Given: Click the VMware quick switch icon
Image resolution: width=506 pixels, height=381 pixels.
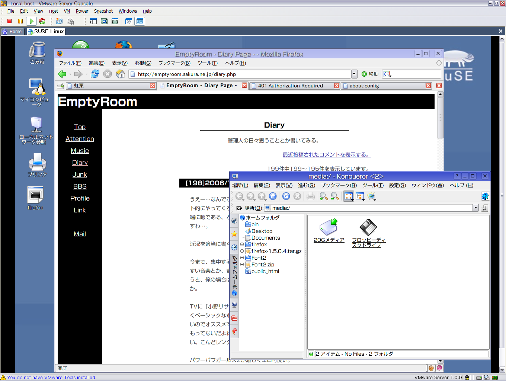Looking at the screenshot, I should tap(115, 21).
